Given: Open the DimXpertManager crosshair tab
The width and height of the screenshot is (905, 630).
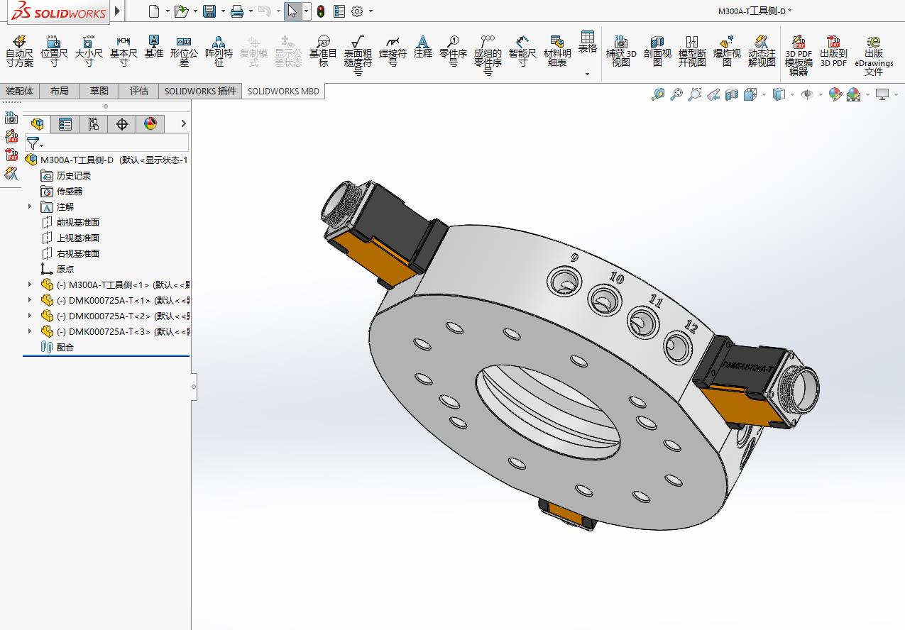Looking at the screenshot, I should [x=122, y=124].
